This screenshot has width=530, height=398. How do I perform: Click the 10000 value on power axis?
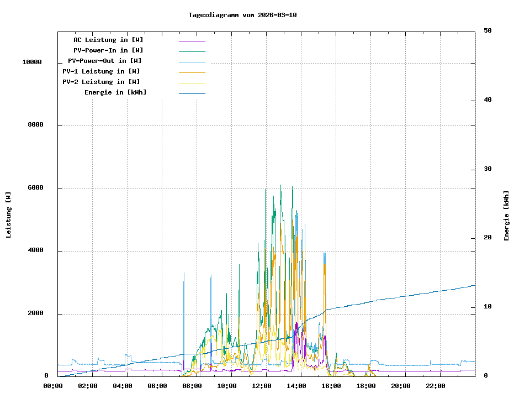point(32,62)
